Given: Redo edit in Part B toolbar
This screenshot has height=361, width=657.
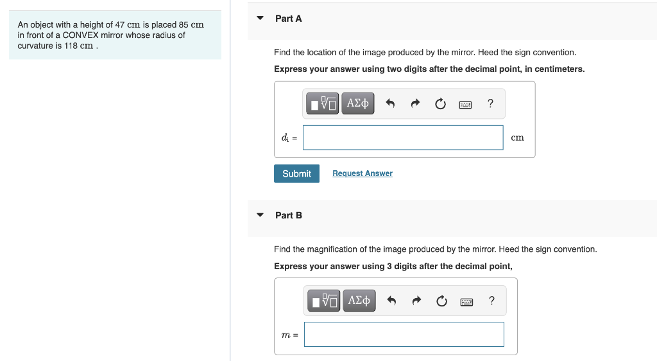Looking at the screenshot, I should 416,301.
